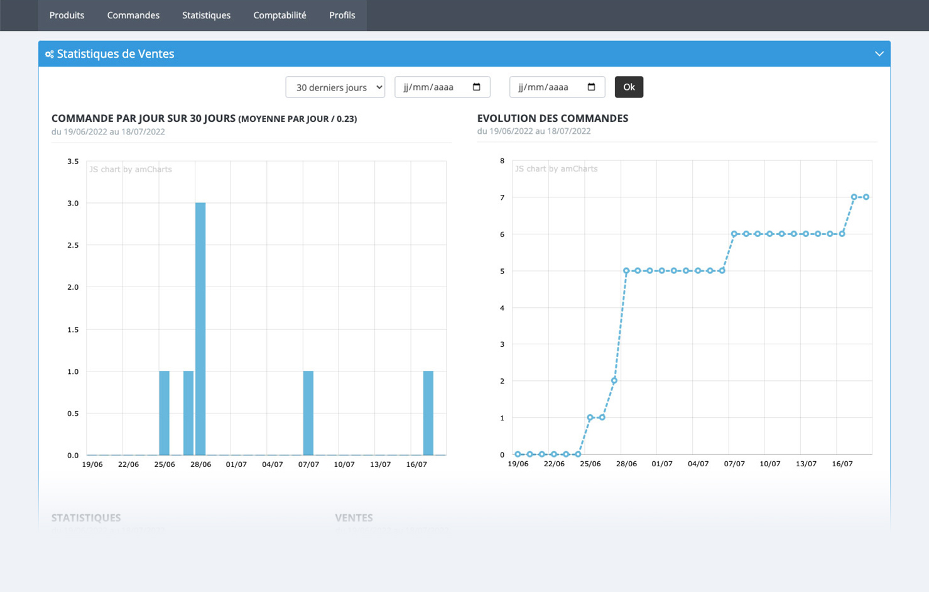The image size is (929, 592).
Task: Click the bar at 25/06 in bar chart
Action: point(164,412)
